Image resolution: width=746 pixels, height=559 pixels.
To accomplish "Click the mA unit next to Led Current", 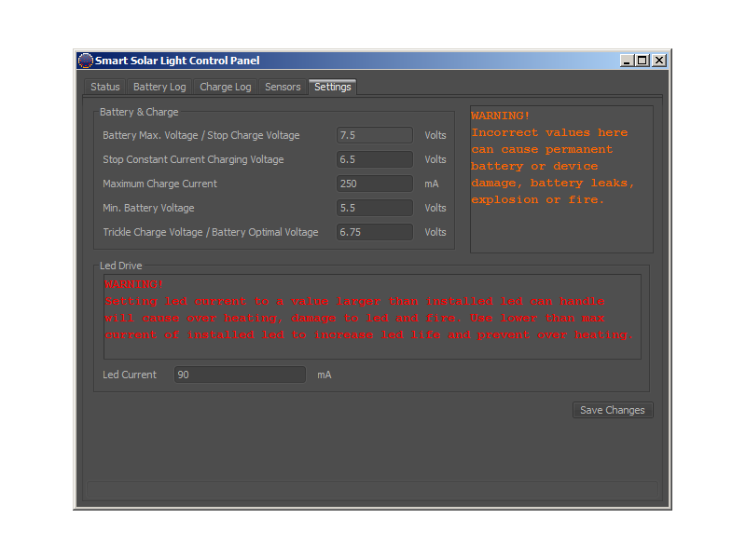I will 325,375.
